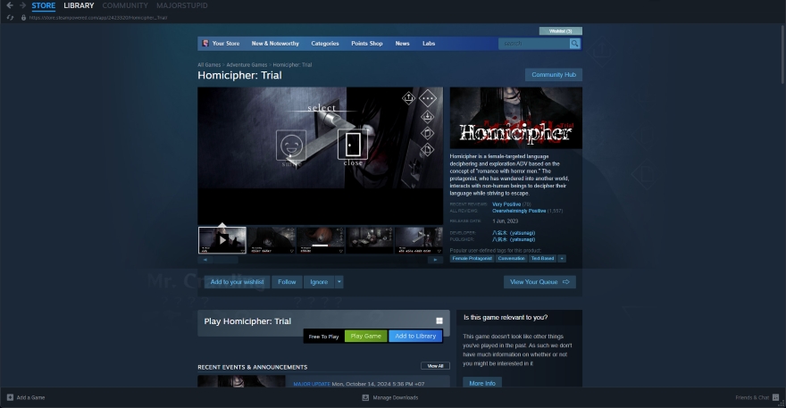
Task: Go forward with the forward arrow
Action: pyautogui.click(x=22, y=5)
